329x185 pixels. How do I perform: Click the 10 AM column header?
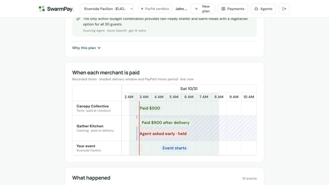click(x=249, y=97)
